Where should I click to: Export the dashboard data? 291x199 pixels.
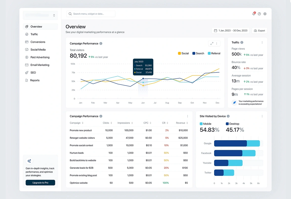259,30
